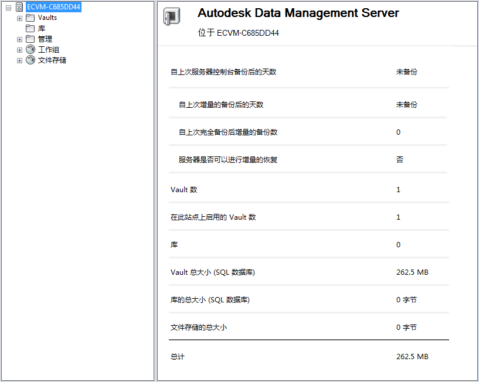Click the 管理 folder icon
This screenshot has height=382, width=479.
(x=30, y=39)
